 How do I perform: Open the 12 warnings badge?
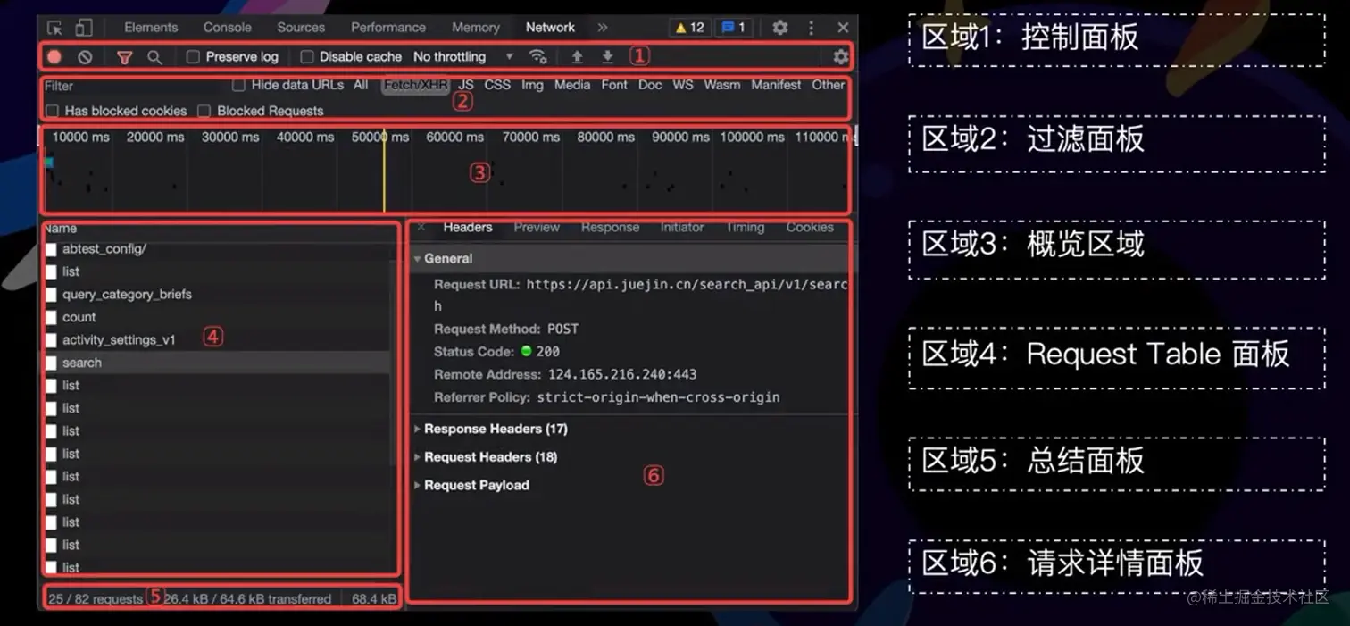[x=689, y=28]
